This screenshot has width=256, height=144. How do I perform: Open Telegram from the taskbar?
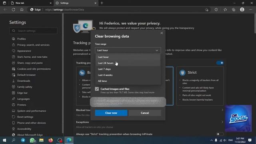(23, 140)
